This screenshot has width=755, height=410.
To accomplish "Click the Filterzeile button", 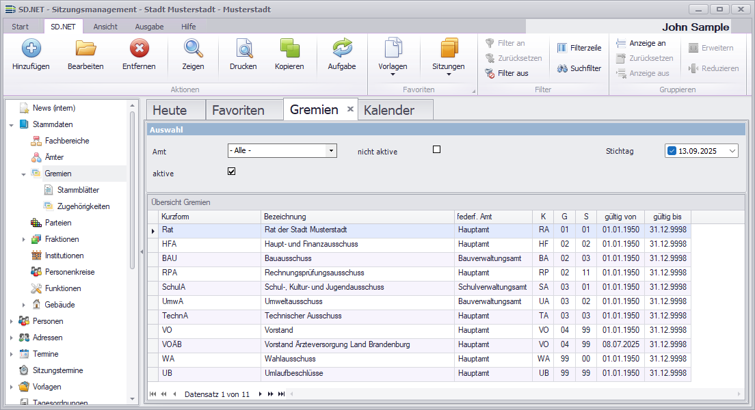I will pyautogui.click(x=579, y=48).
